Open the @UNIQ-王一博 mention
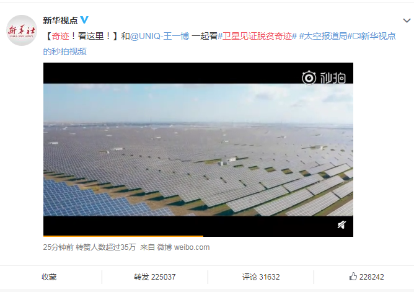 pos(159,36)
